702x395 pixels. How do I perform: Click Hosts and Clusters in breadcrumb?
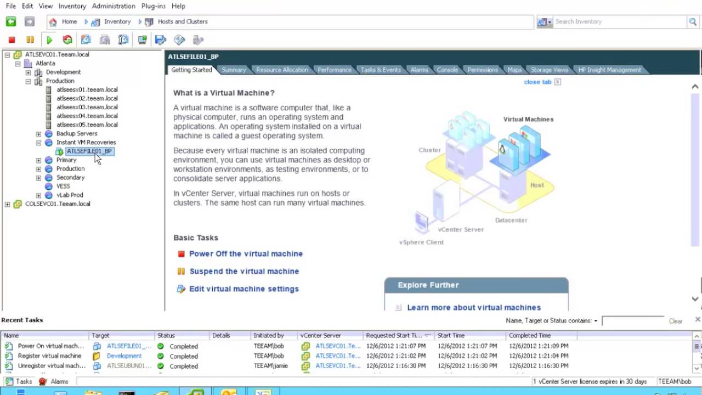pyautogui.click(x=183, y=22)
